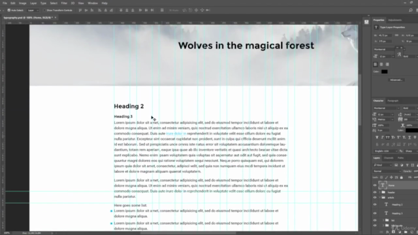The height and width of the screenshot is (235, 418).
Task: Open the collapsed History panel icon
Action: click(366, 22)
